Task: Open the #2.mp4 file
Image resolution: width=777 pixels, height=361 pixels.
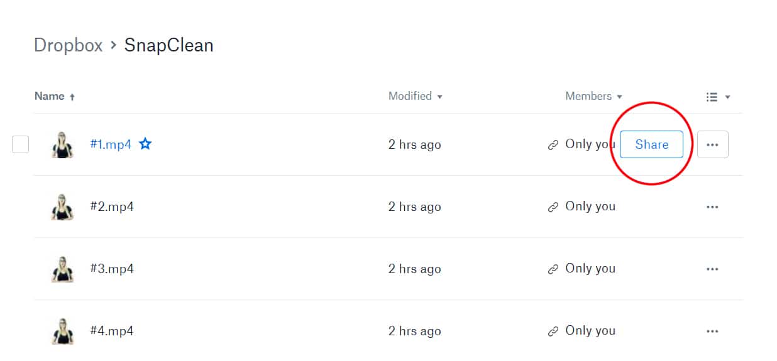Action: tap(112, 207)
